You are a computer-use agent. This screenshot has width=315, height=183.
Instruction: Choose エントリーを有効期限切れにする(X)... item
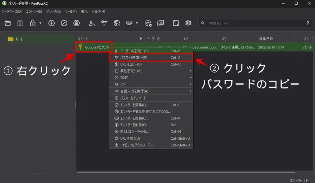coord(151,112)
